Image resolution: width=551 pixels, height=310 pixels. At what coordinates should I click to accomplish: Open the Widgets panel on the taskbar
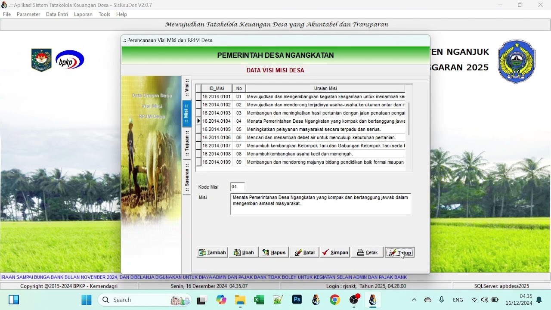click(14, 300)
